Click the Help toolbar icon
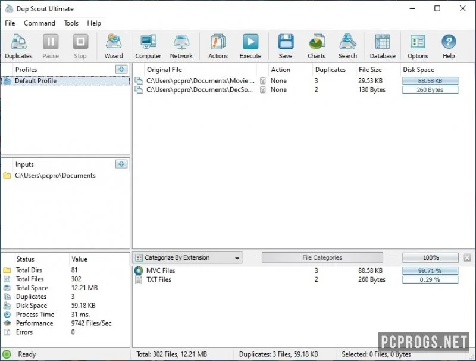 tap(449, 46)
